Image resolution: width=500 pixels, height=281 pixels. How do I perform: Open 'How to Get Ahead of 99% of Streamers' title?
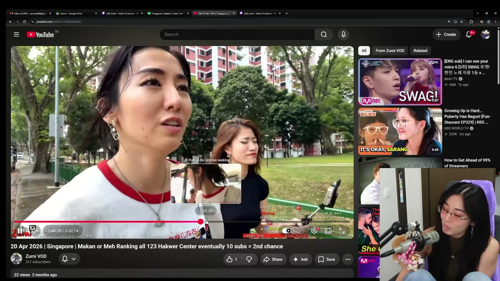tap(467, 163)
